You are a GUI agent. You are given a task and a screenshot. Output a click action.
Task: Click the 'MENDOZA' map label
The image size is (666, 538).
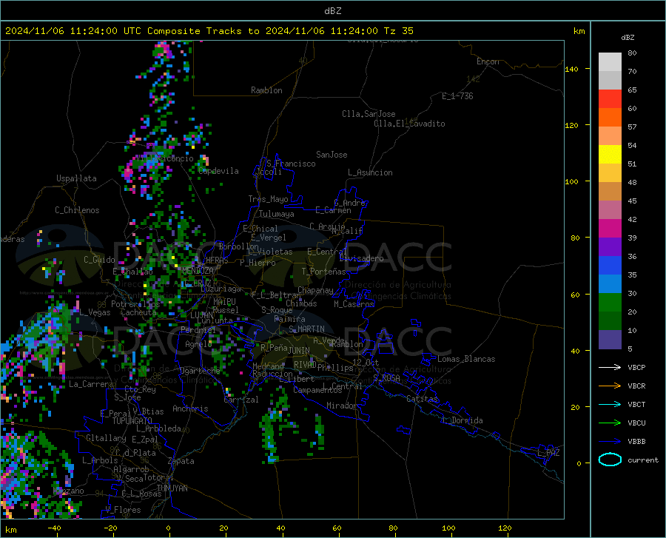click(198, 271)
